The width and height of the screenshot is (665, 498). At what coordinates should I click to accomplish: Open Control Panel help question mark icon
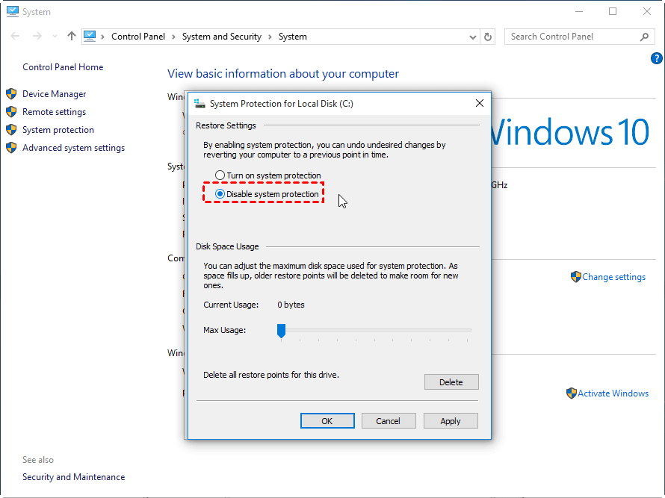656,58
